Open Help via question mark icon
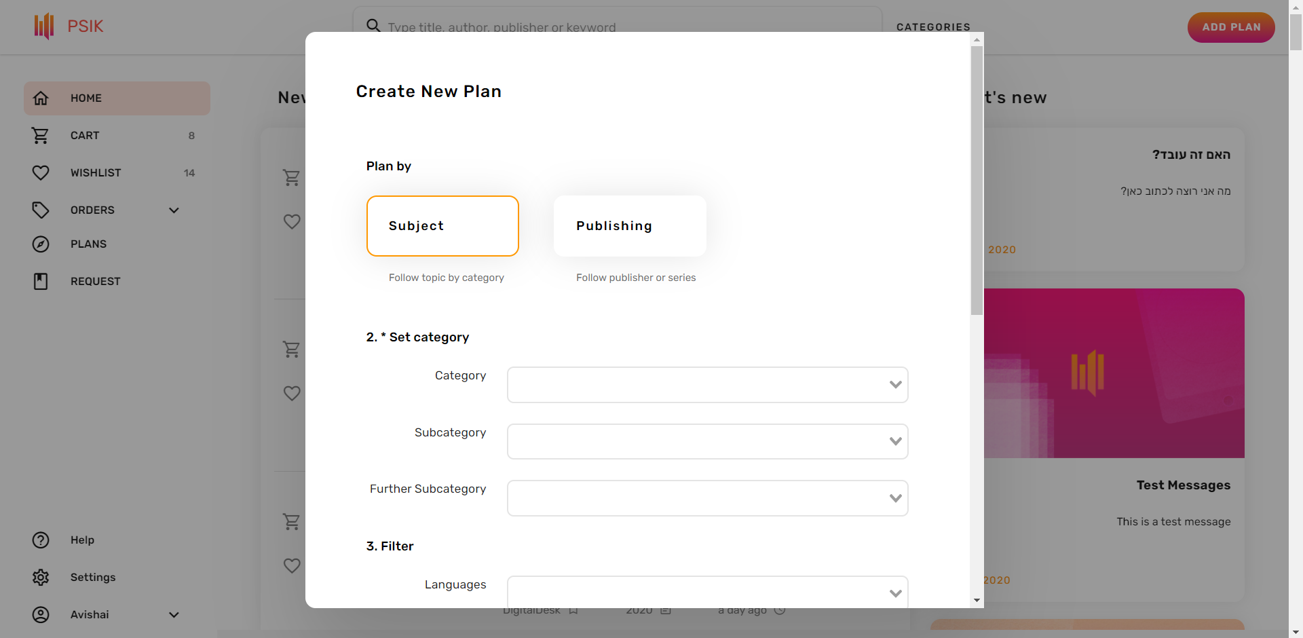This screenshot has height=638, width=1303. (x=41, y=540)
